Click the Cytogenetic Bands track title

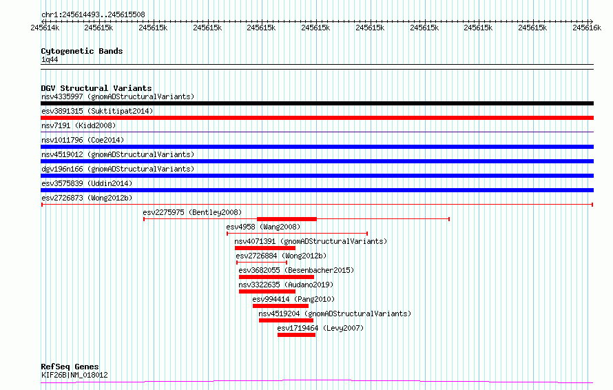point(82,51)
